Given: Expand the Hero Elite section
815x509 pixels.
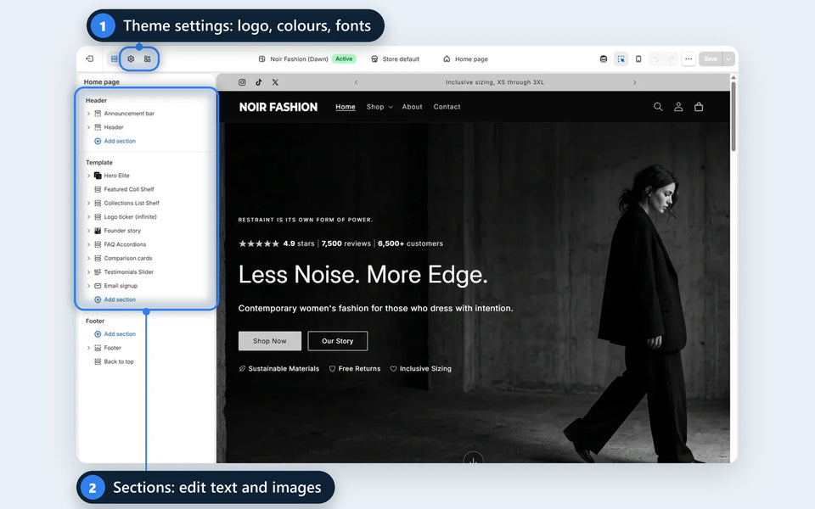Looking at the screenshot, I should (x=88, y=176).
